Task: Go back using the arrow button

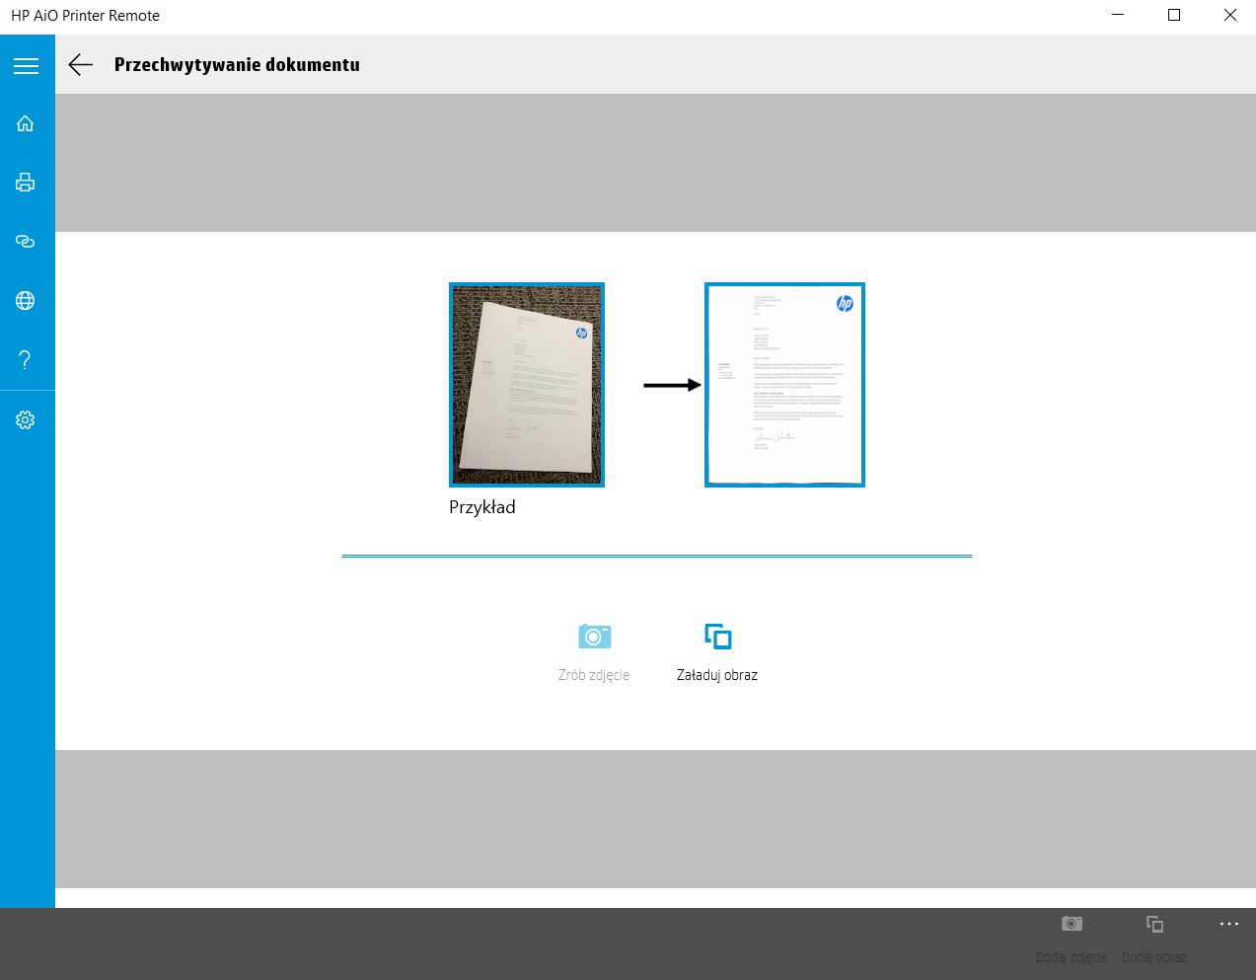Action: pyautogui.click(x=81, y=65)
